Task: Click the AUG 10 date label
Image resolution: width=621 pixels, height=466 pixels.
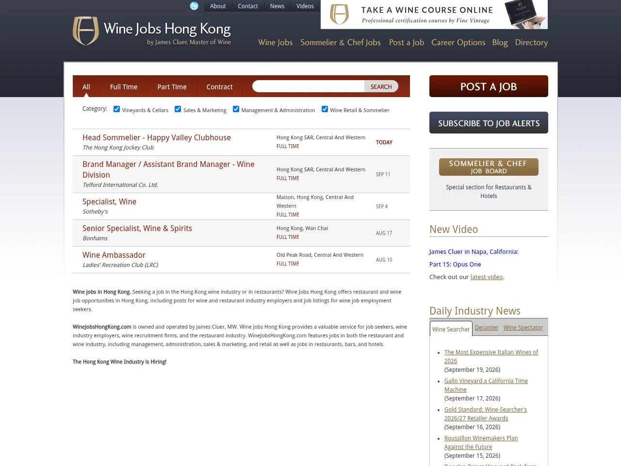Action: tap(384, 260)
